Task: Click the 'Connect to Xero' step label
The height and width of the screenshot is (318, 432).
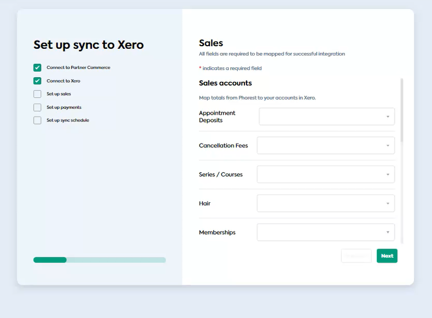Action: click(63, 81)
